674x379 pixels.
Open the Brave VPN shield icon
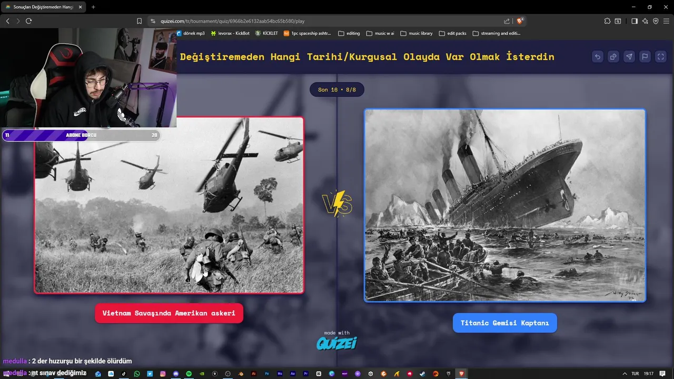click(656, 21)
